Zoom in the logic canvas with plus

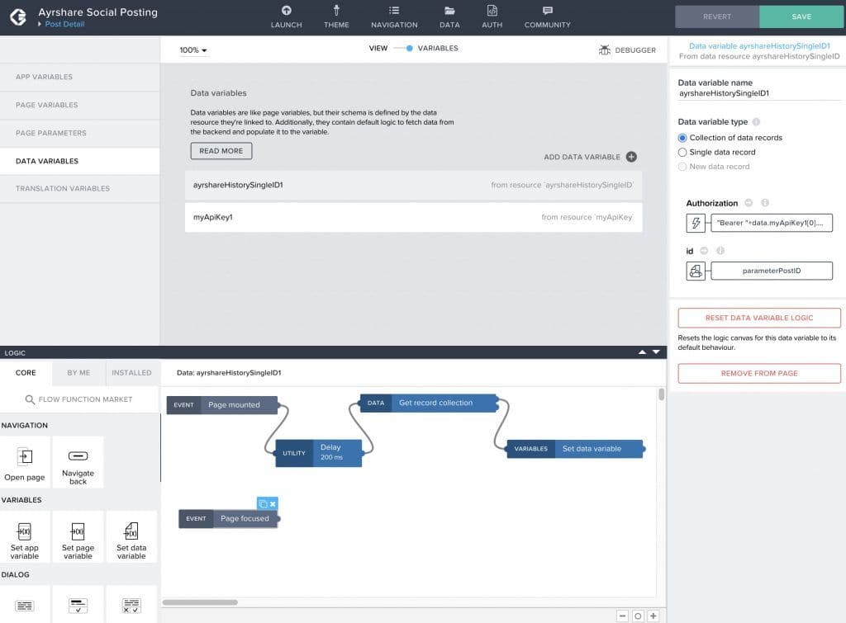(653, 616)
